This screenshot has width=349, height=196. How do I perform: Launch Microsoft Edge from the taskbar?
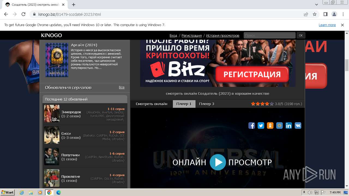coord(59,192)
